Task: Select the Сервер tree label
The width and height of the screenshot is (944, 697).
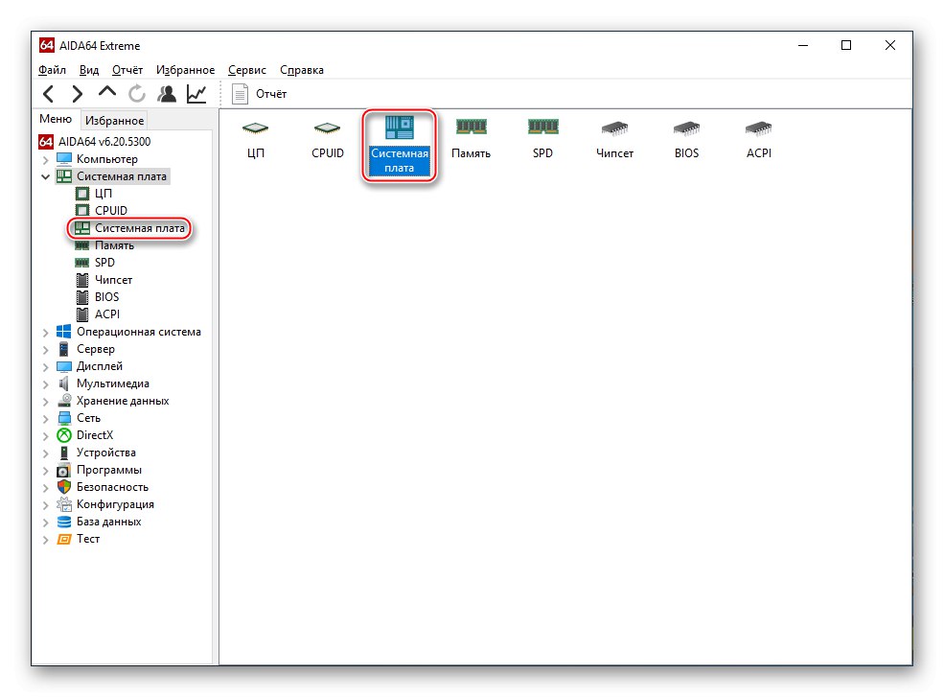Action: click(95, 349)
